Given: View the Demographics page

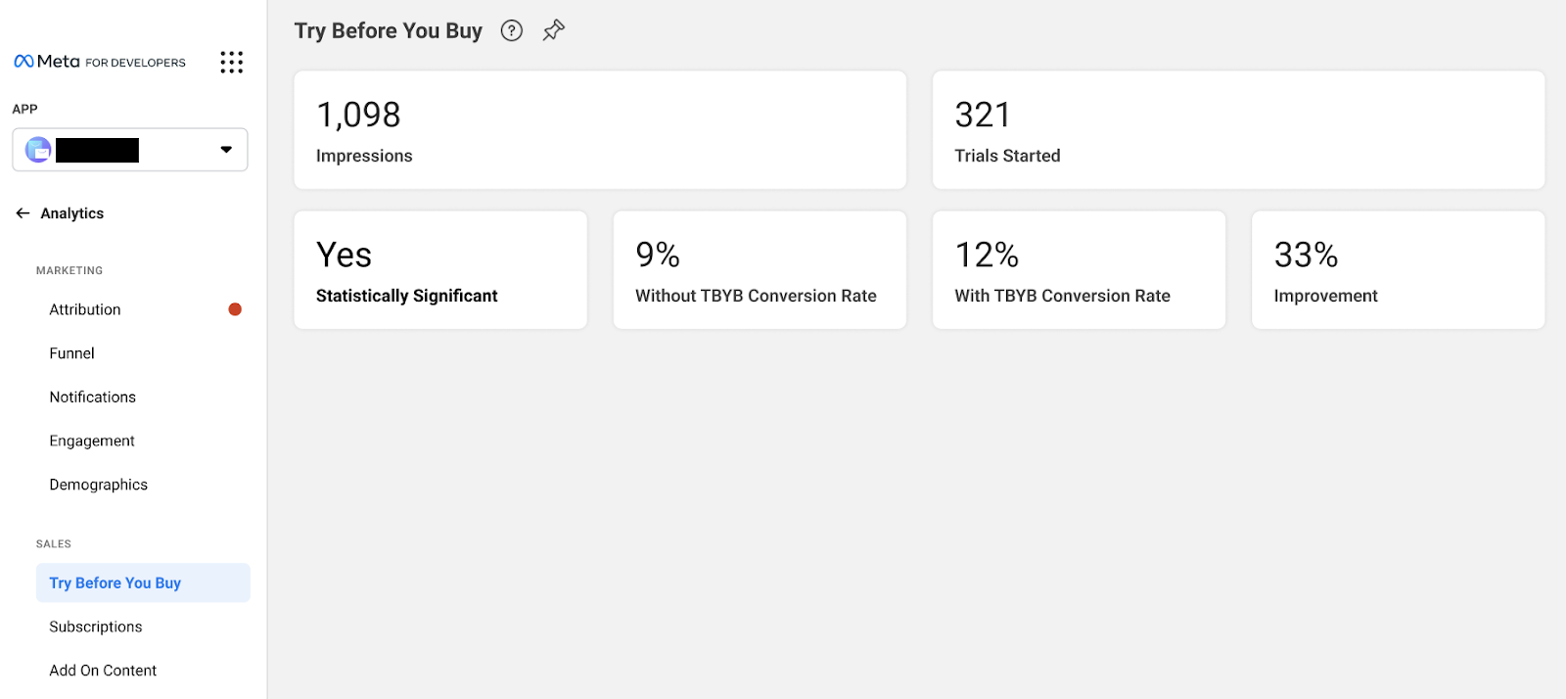Looking at the screenshot, I should tap(99, 486).
